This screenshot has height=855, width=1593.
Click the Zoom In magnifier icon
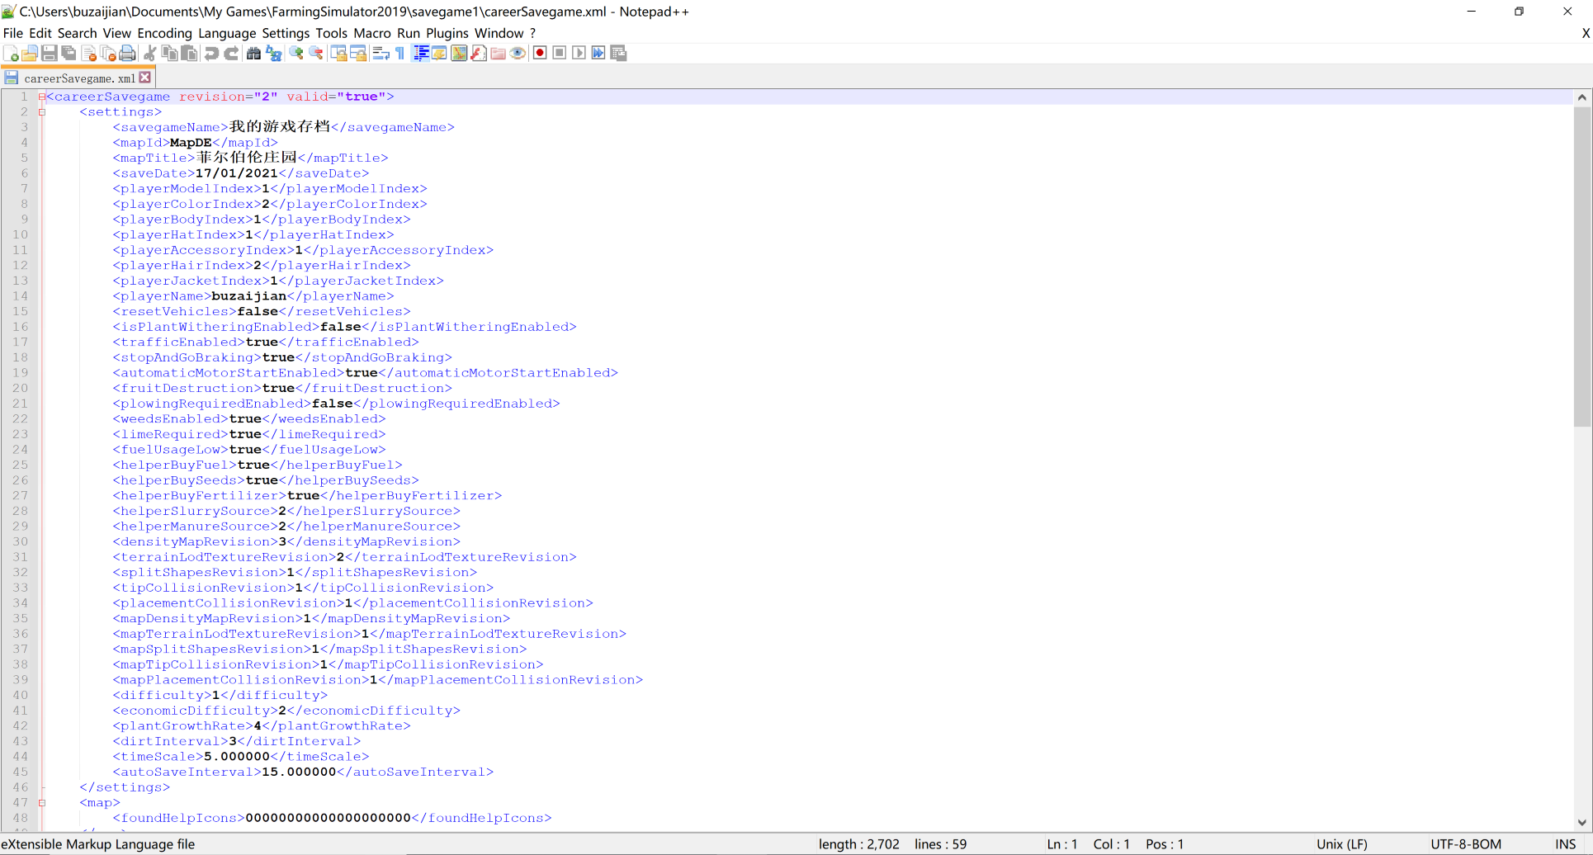(296, 54)
